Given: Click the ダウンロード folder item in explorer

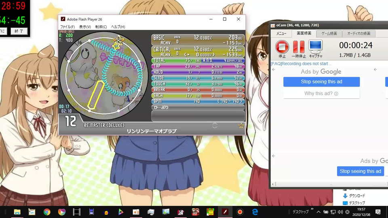Looking at the screenshot, I should coord(354,196).
